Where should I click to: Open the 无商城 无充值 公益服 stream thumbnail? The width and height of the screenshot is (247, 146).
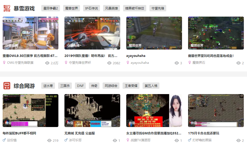(x=92, y=110)
